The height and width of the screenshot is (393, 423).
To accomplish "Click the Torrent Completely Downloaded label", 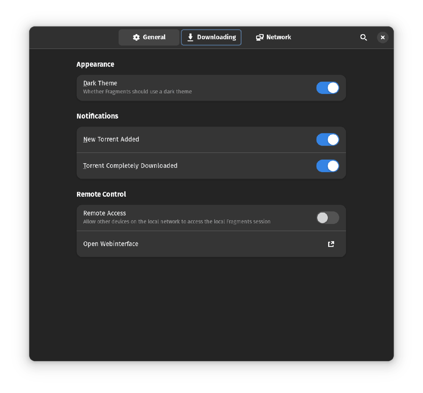I will coord(130,166).
